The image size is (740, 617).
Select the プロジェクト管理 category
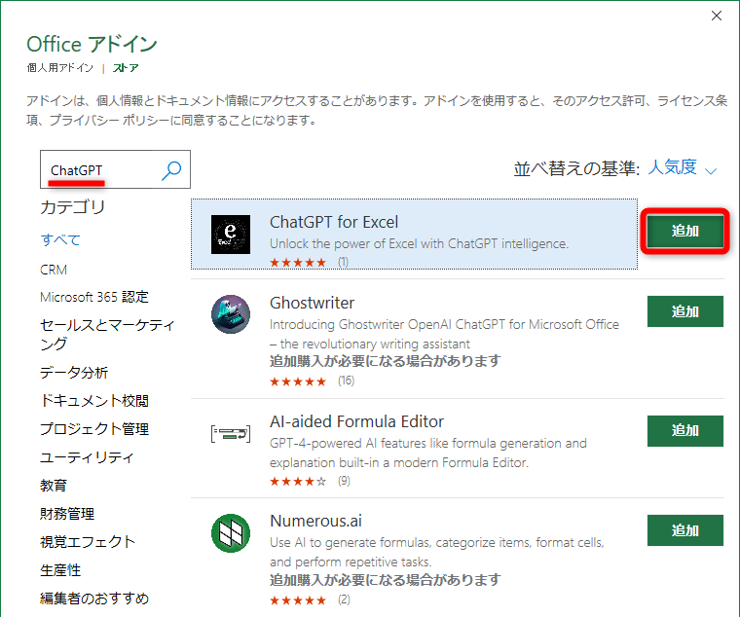pos(94,429)
